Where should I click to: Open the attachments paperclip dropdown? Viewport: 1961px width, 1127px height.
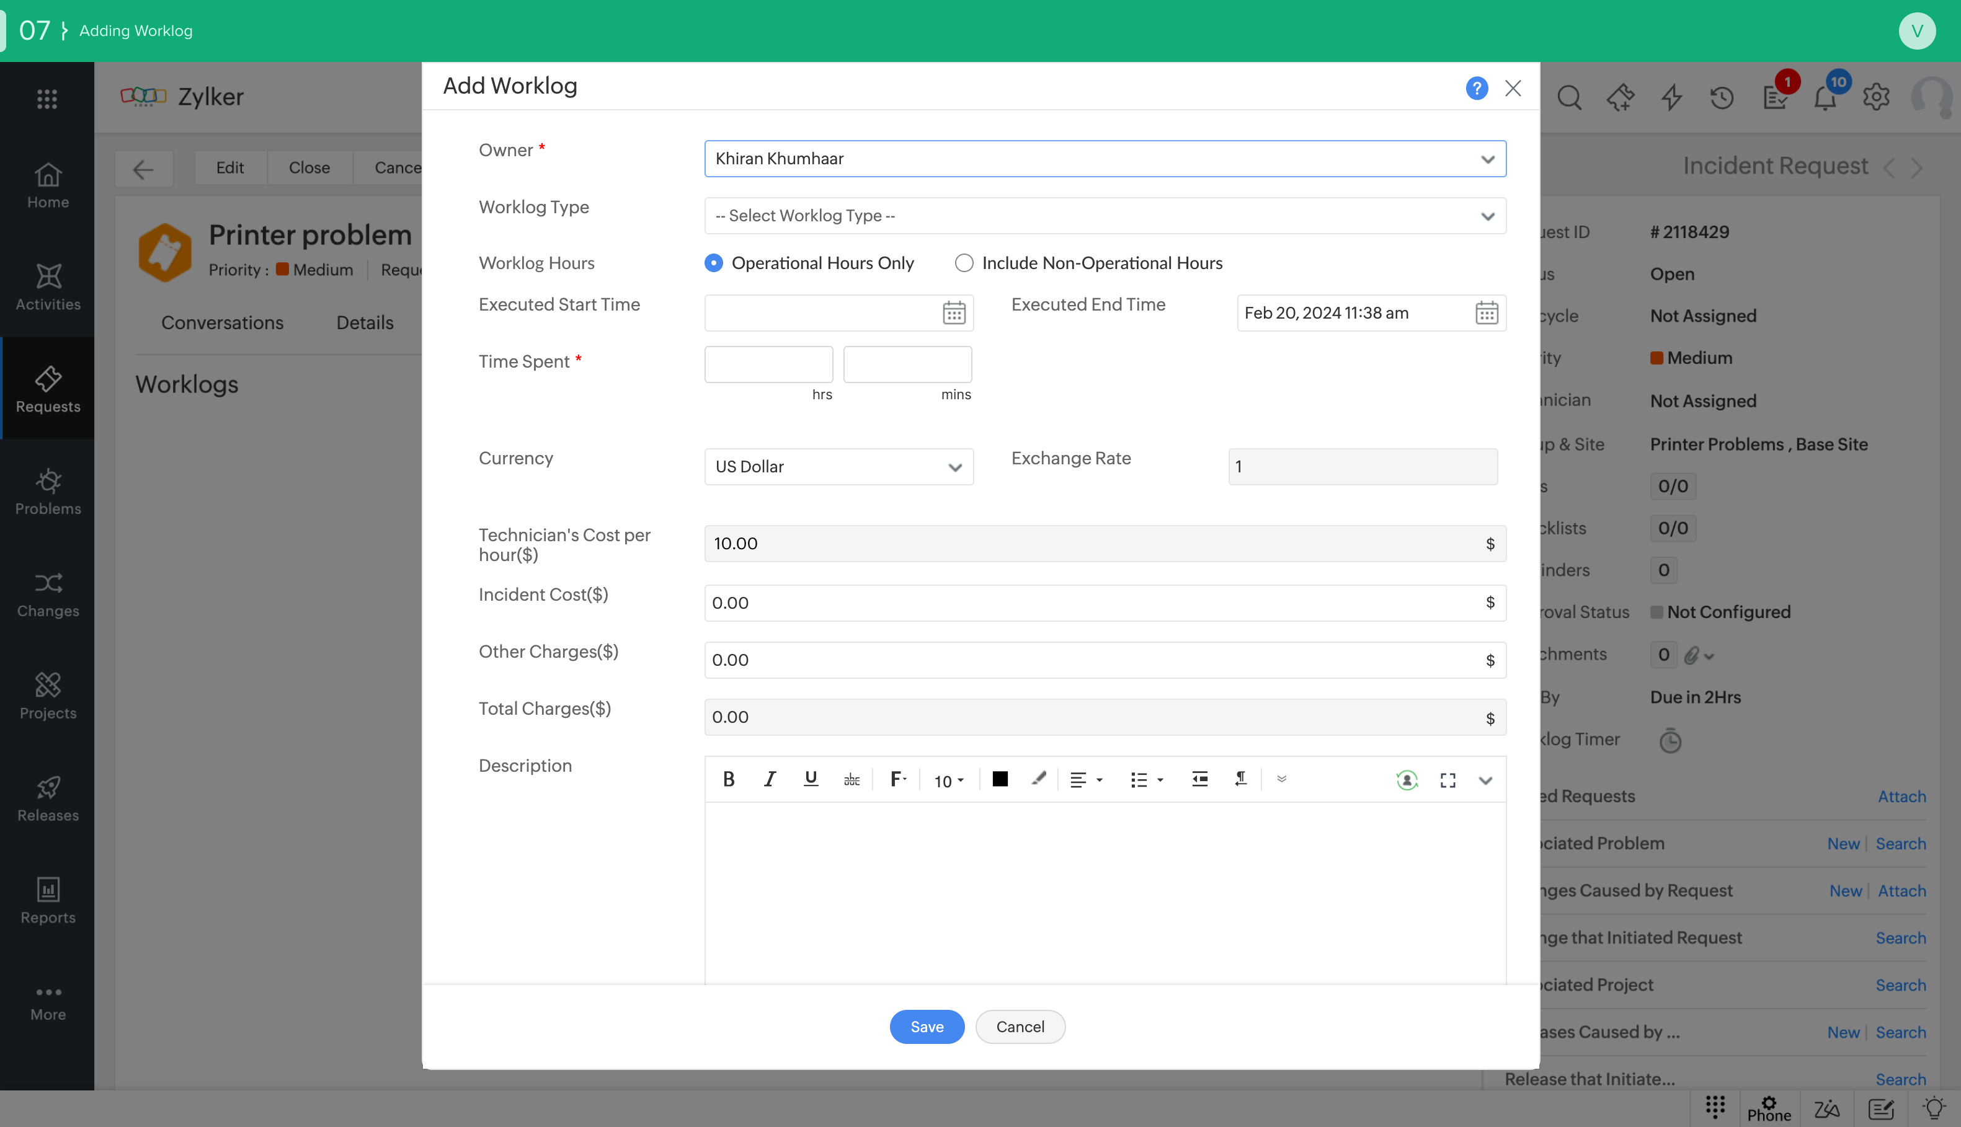1699,656
